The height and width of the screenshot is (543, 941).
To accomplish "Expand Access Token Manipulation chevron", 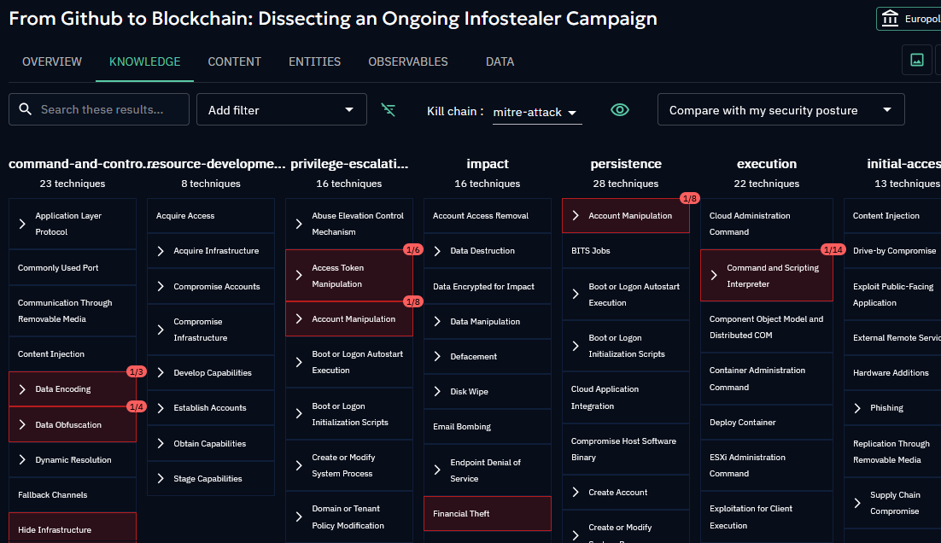I will click(299, 275).
